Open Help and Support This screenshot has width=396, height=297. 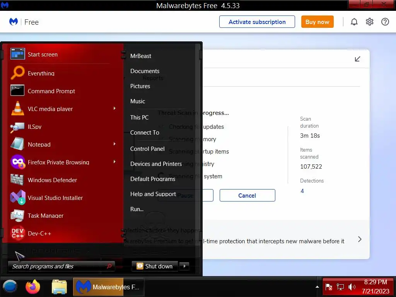coord(153,194)
